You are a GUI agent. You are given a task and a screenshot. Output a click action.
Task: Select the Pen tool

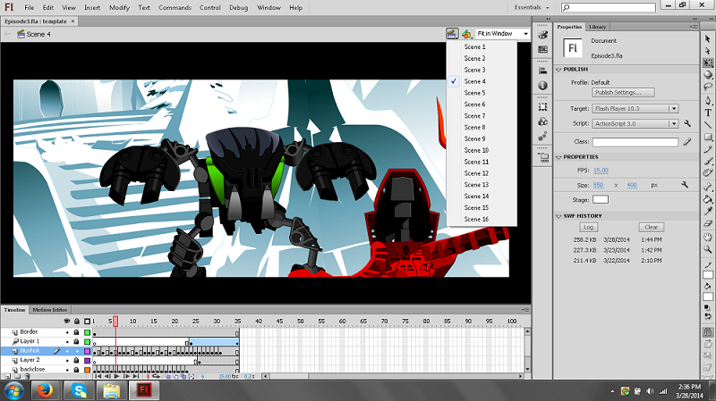click(708, 100)
